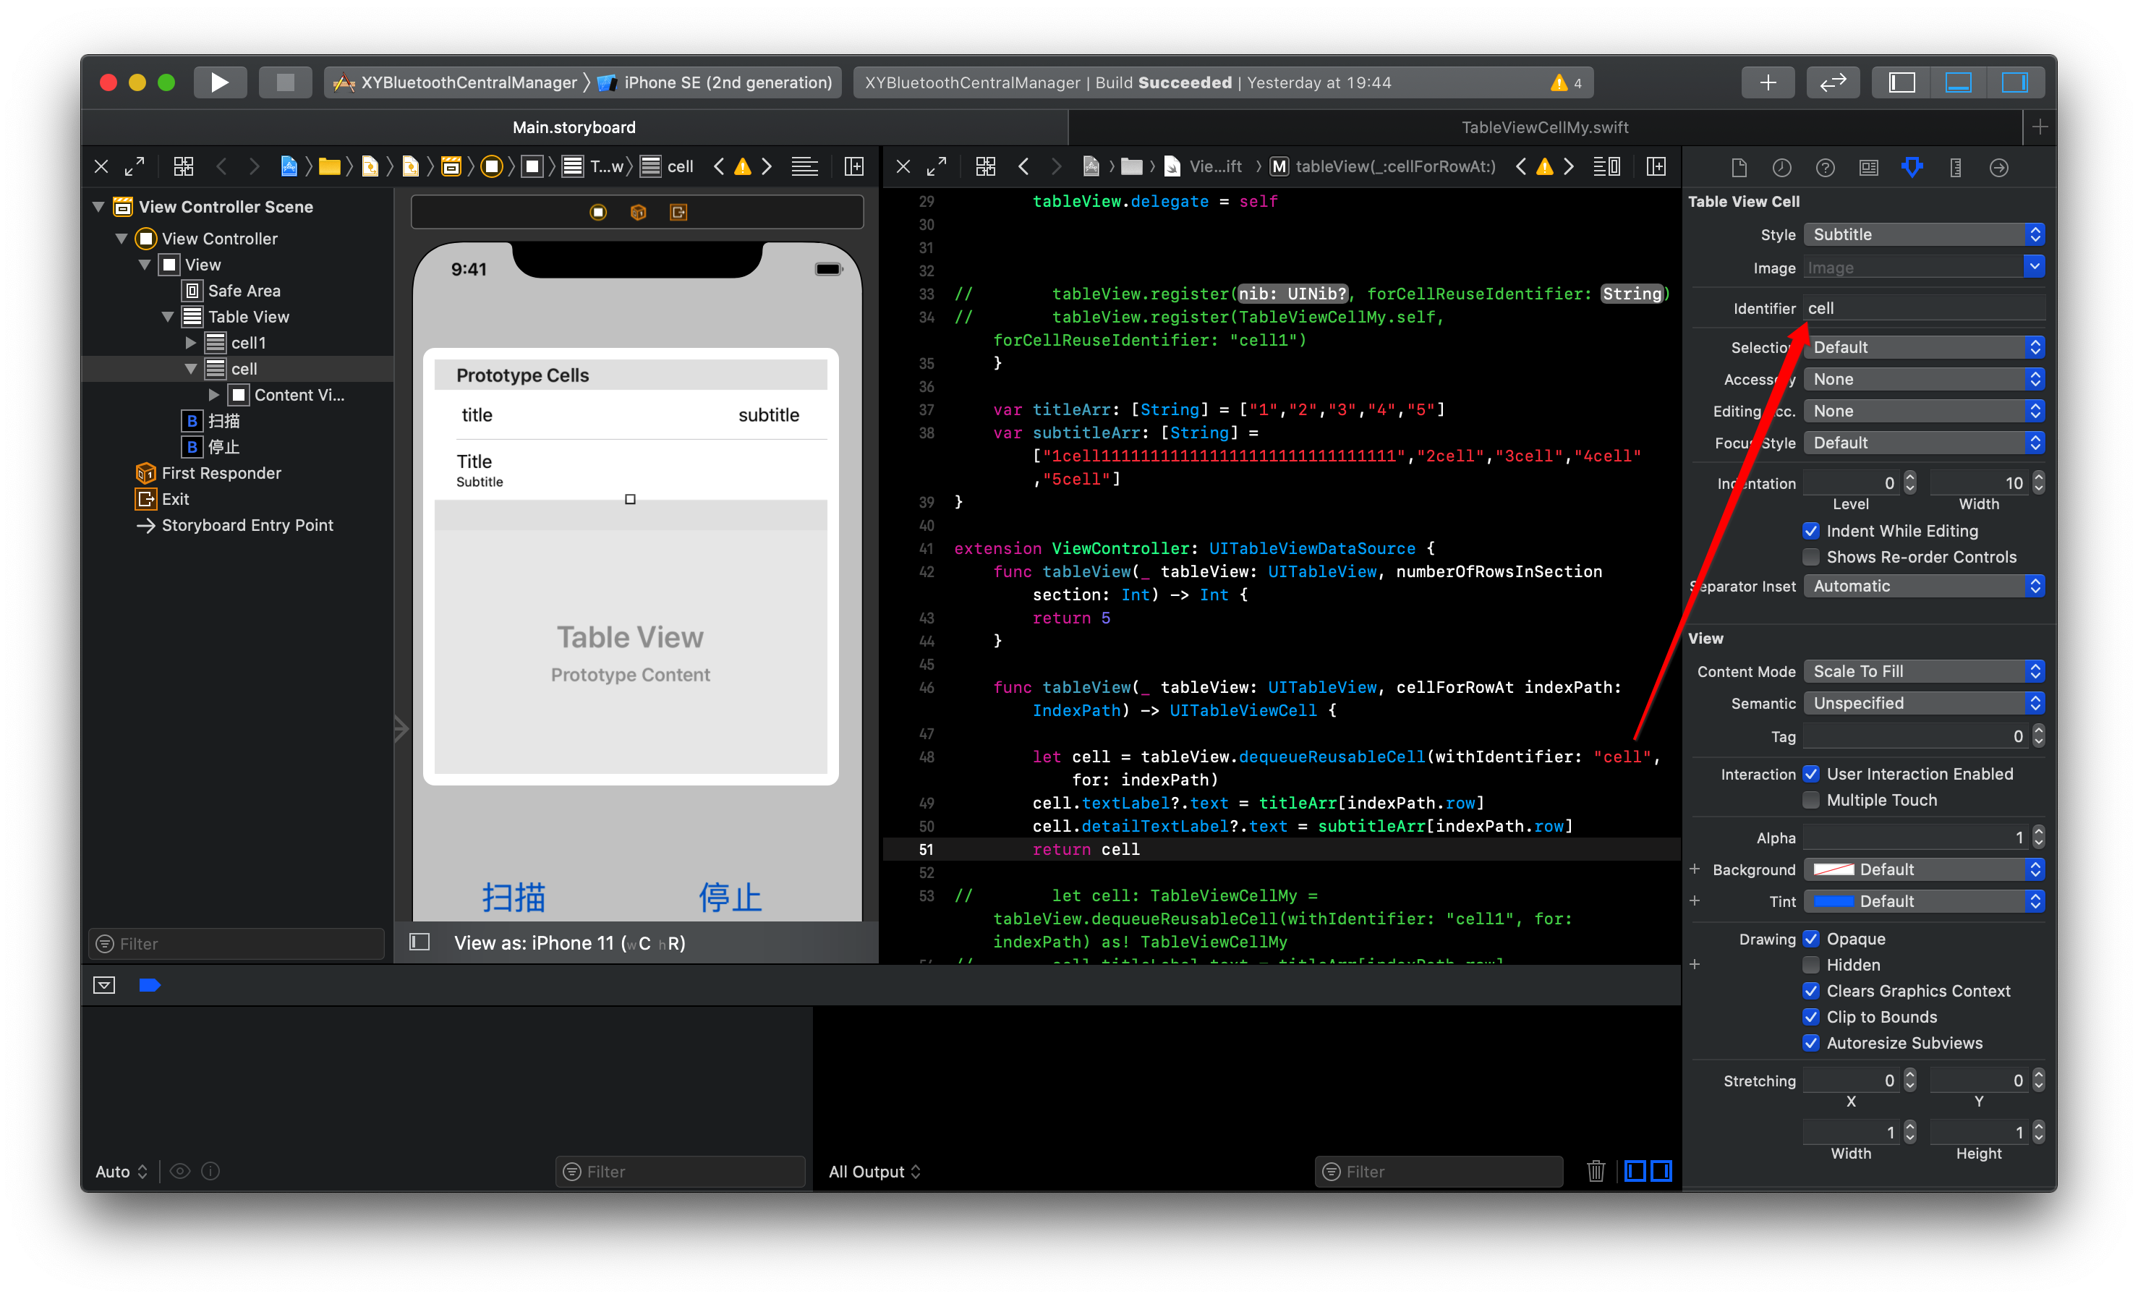Viewport: 2138px width, 1299px height.
Task: Click View as: iPhone 11 device bar
Action: pos(570,942)
